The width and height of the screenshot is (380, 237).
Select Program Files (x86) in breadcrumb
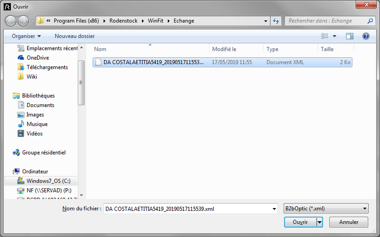[x=76, y=21]
